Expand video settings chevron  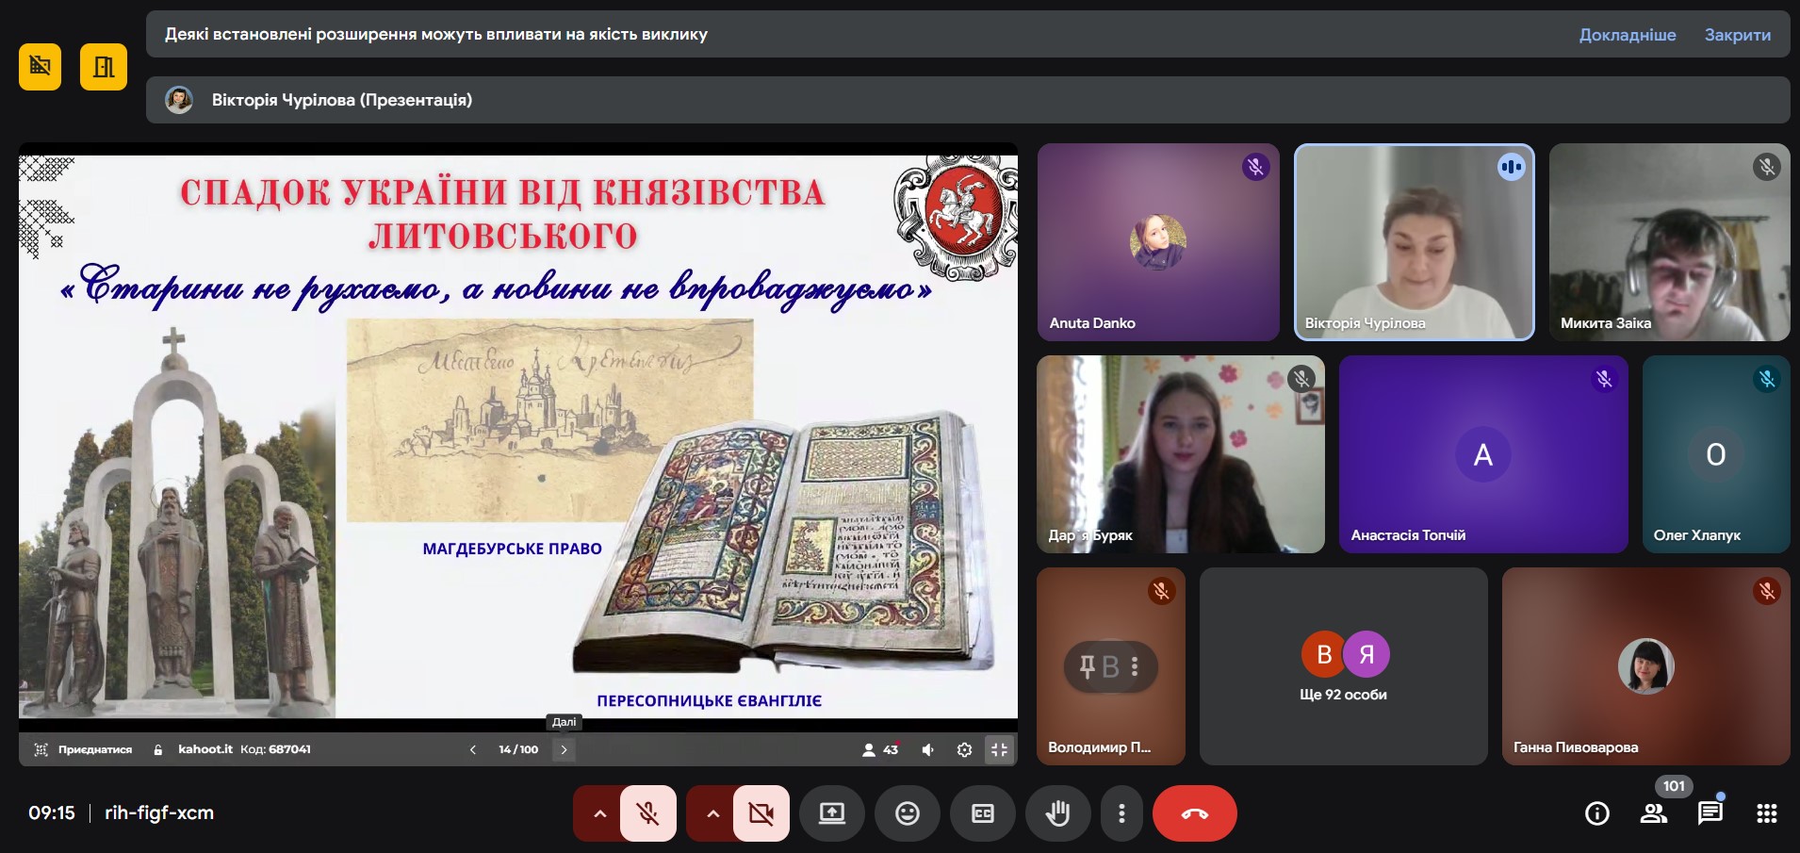(712, 813)
